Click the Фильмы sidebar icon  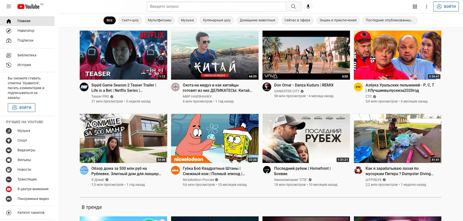(x=9, y=160)
